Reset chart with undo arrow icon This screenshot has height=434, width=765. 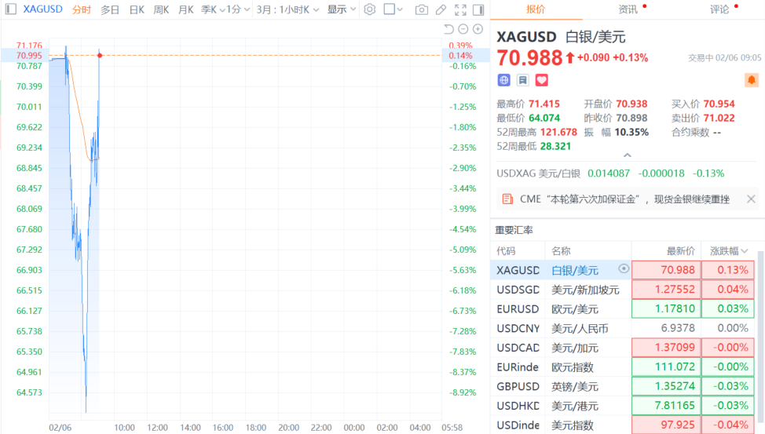click(x=448, y=29)
